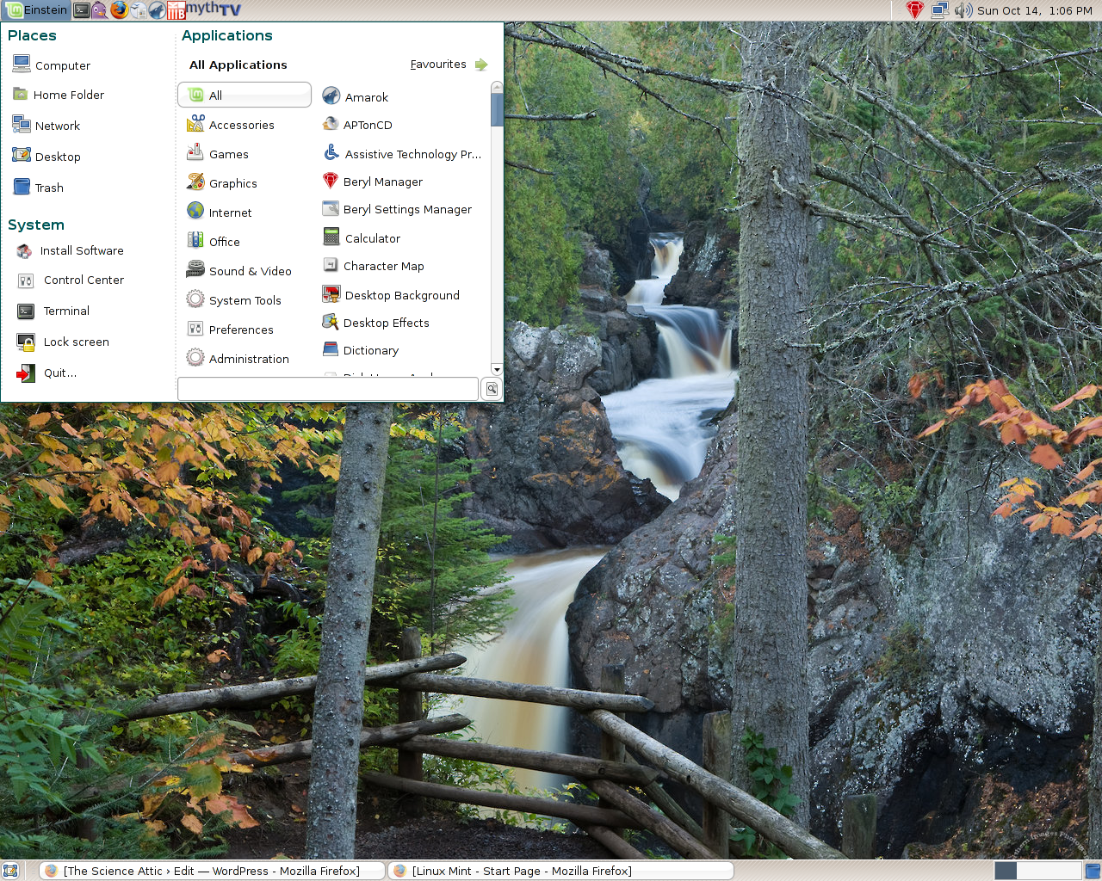Launch Terminal from the top panel

click(82, 10)
